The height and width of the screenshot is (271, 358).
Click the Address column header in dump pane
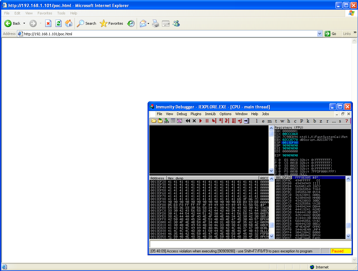point(158,178)
